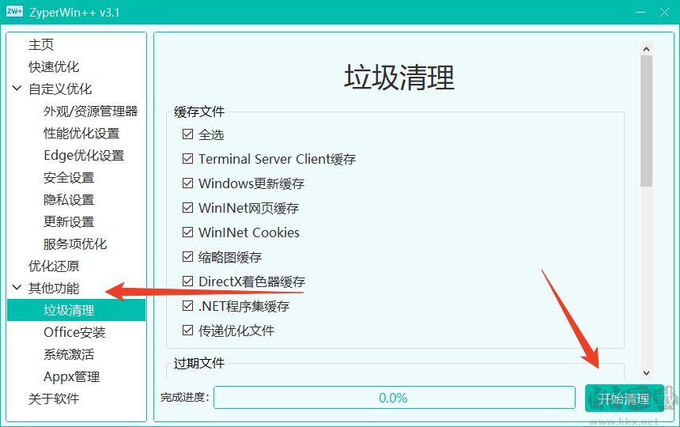The height and width of the screenshot is (427, 680).
Task: Go to 优化还原 in sidebar
Action: click(x=54, y=266)
